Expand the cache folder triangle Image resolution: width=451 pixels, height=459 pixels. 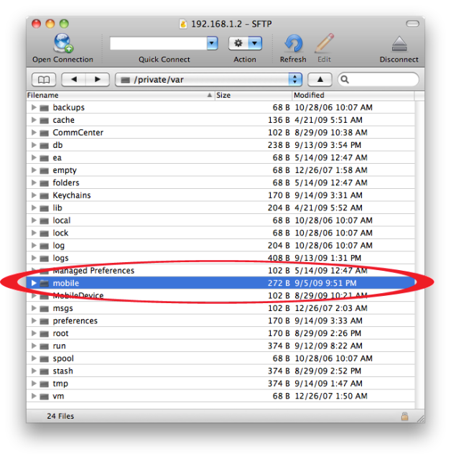[34, 120]
